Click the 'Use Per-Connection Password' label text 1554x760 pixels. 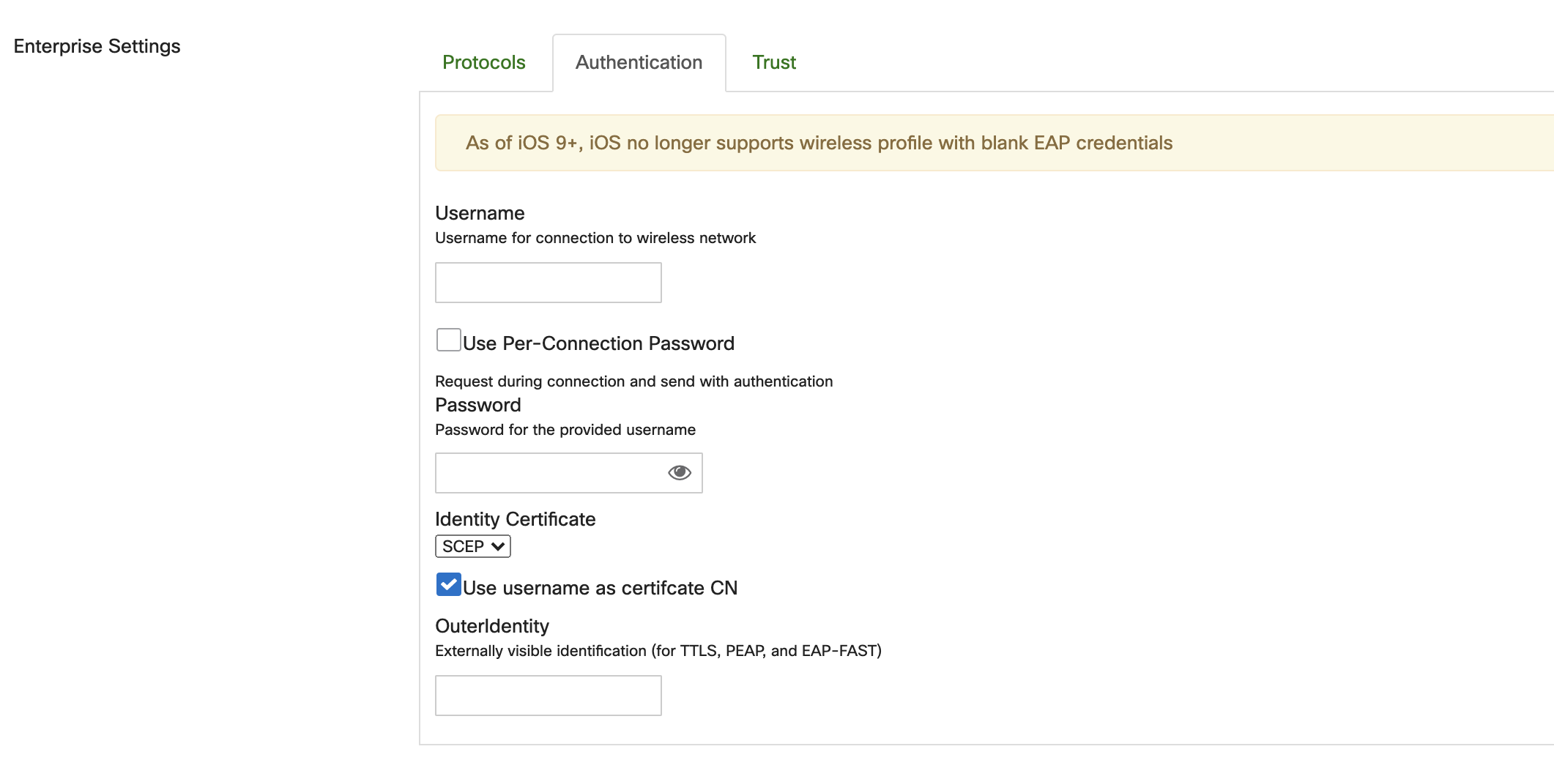coord(598,343)
